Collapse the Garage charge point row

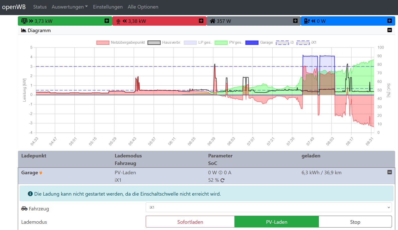pos(389,172)
